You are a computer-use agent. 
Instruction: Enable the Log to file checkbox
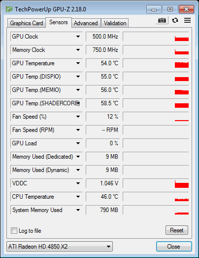(14, 230)
